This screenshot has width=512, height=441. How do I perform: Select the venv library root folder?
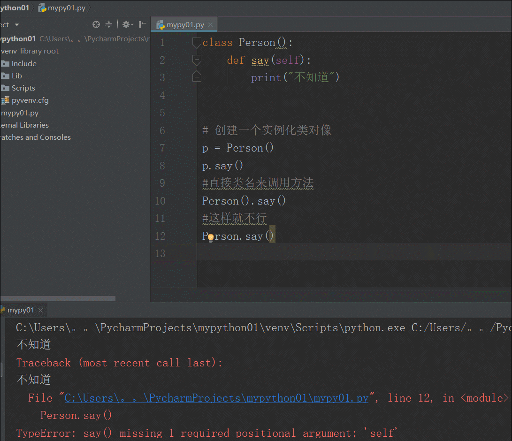[x=30, y=51]
